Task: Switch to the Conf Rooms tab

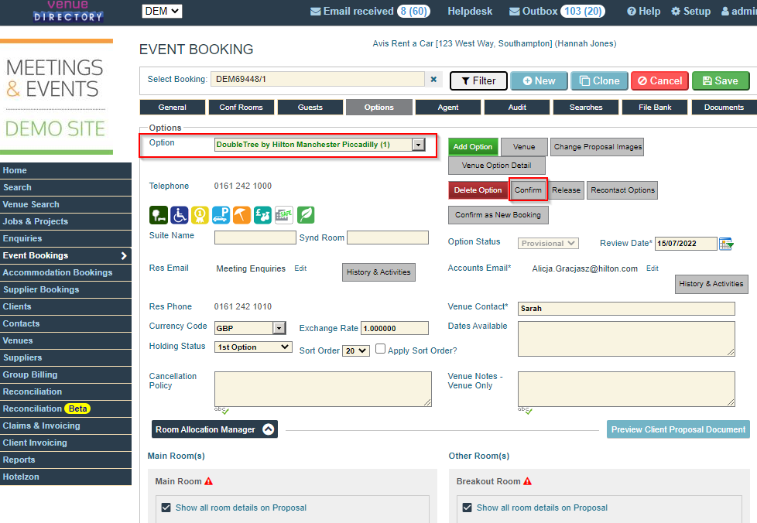Action: (x=241, y=107)
